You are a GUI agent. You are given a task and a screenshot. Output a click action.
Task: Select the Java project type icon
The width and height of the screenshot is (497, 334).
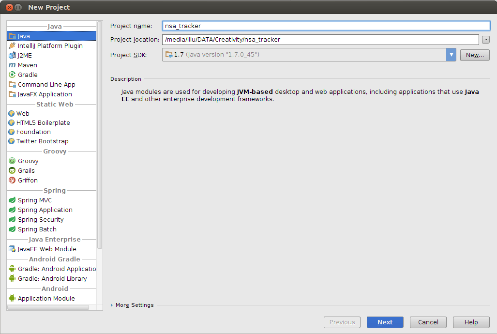(12, 36)
